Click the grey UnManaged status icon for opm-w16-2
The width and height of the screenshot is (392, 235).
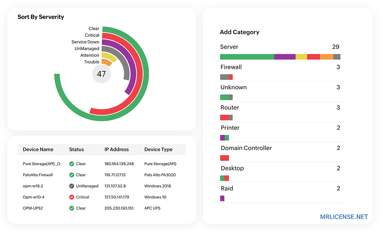[71, 186]
